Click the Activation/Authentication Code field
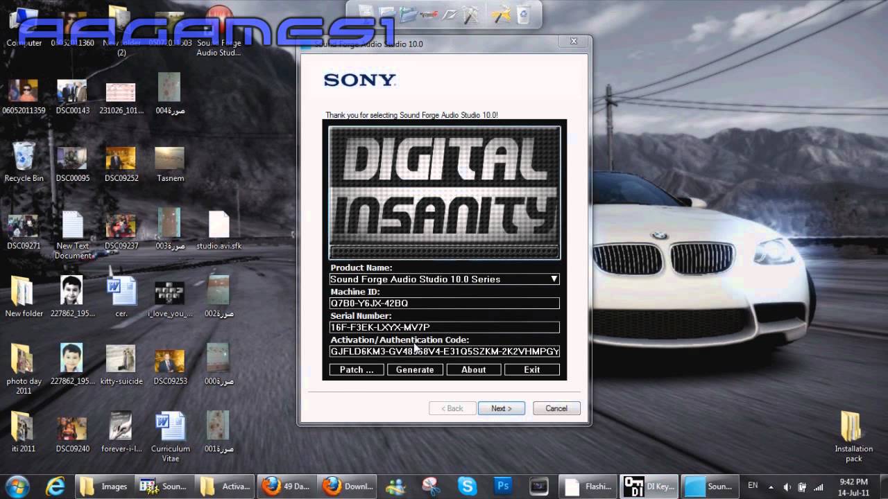 [444, 351]
